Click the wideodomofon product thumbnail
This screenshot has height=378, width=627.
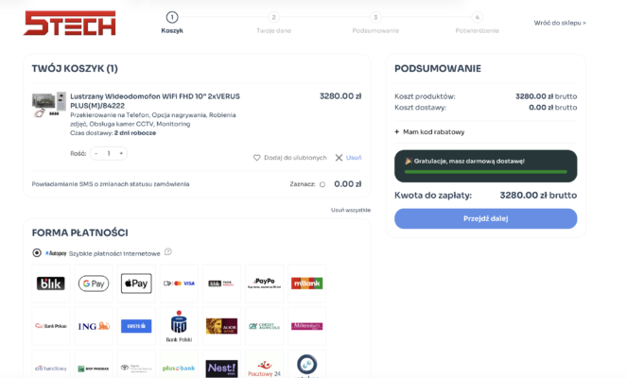(x=49, y=105)
